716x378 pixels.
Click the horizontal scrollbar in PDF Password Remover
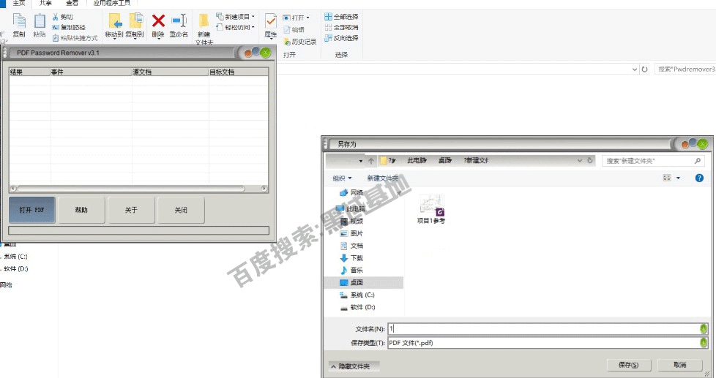131,189
